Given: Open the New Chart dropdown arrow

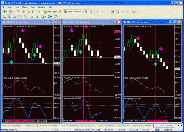Looking at the screenshot, I should (x=7, y=12).
